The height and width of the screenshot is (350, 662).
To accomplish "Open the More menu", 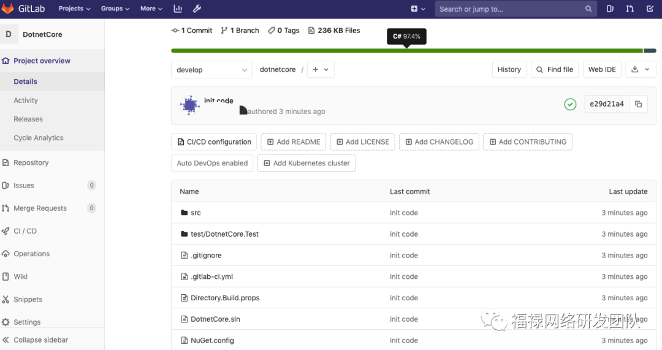I will coord(151,9).
